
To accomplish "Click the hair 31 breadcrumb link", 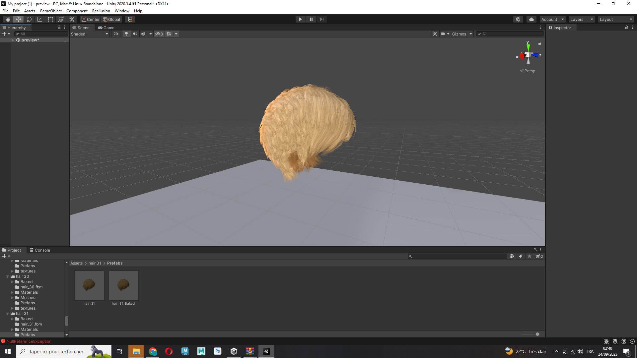I will click(x=95, y=263).
